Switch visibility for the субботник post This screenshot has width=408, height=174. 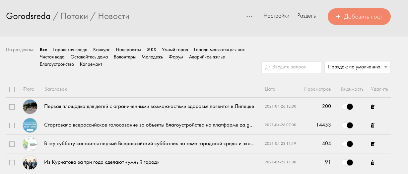[x=347, y=144]
